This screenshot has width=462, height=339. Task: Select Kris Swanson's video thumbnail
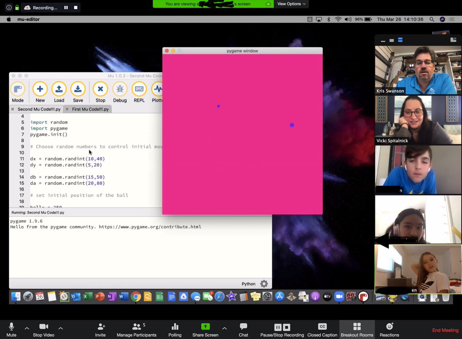pos(418,70)
